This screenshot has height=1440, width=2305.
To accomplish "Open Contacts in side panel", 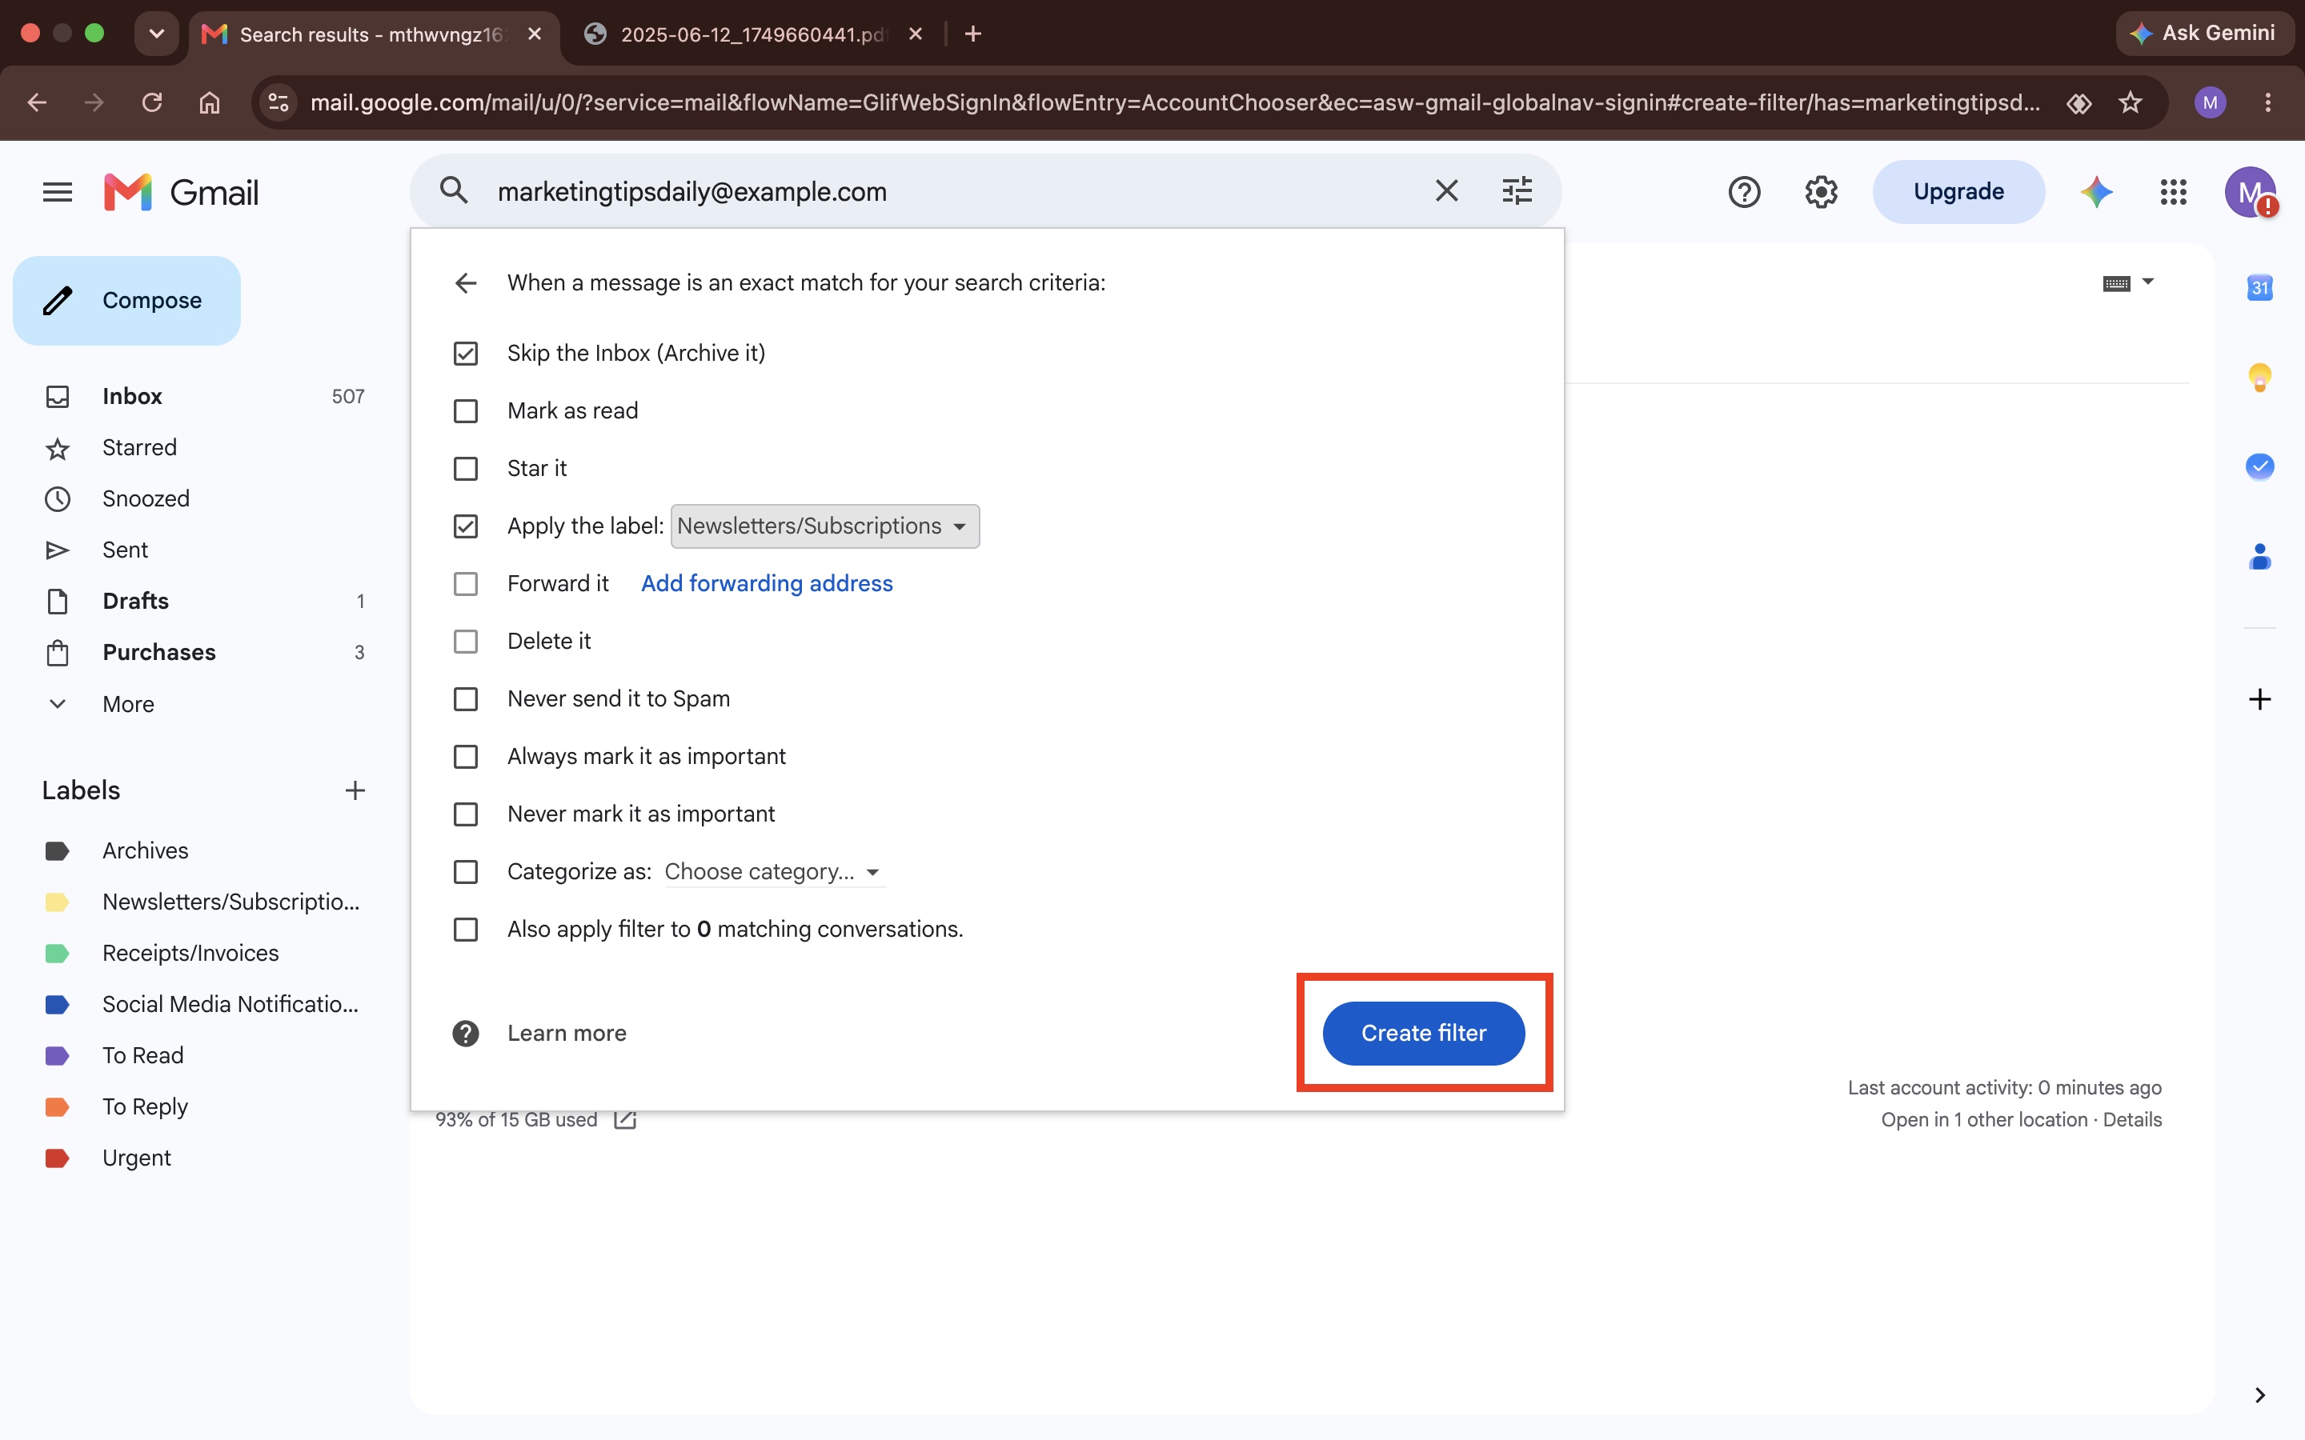I will (x=2259, y=556).
